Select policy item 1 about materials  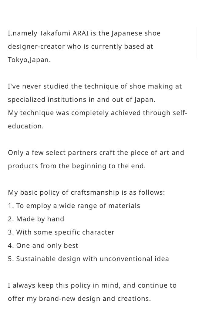point(74,206)
